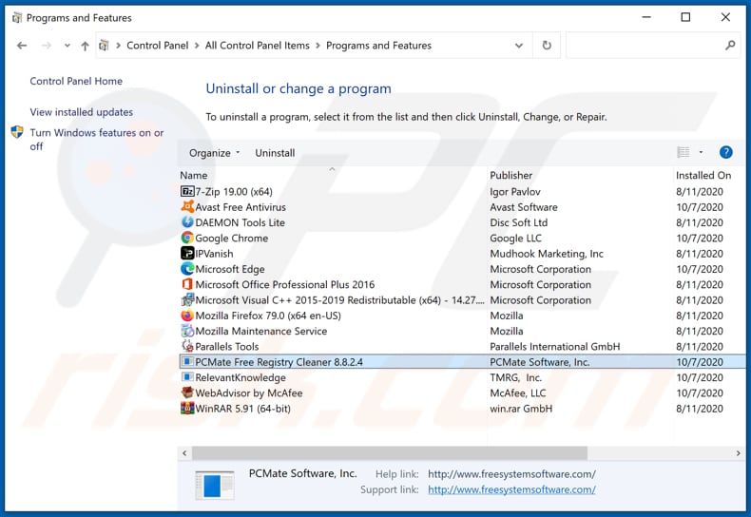Image resolution: width=751 pixels, height=517 pixels.
Task: Open Turn Windows features on or off
Action: [97, 140]
